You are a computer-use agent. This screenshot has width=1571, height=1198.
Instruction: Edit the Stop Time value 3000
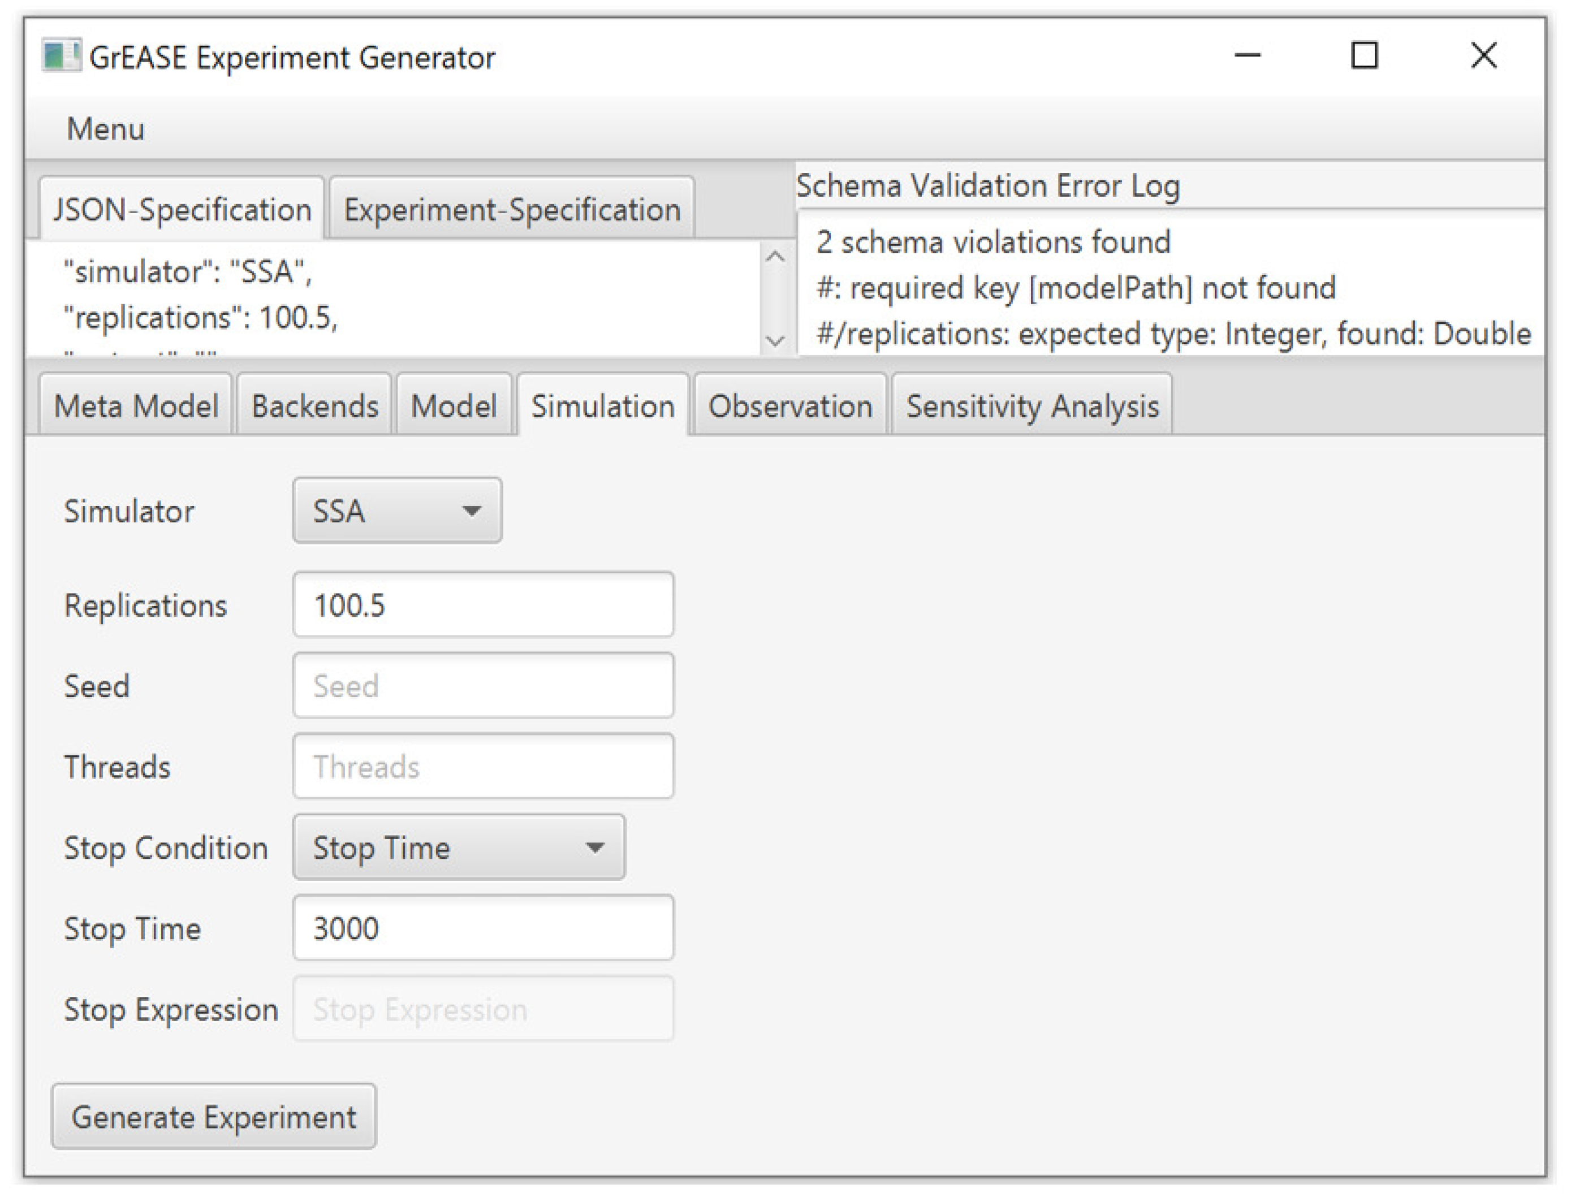[x=483, y=928]
